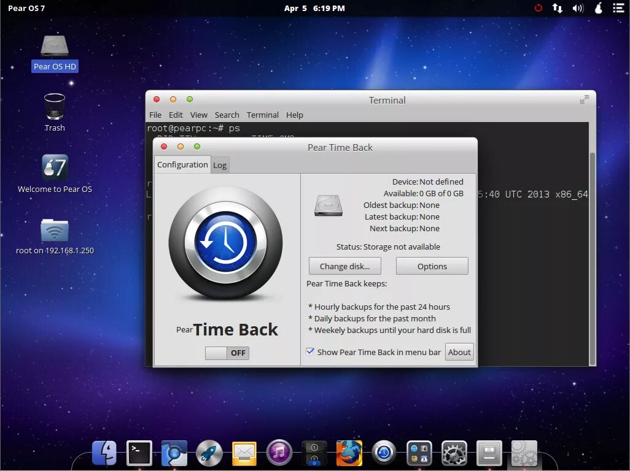
Task: Click the Terminal fullscreen arrows icon
Action: click(584, 99)
